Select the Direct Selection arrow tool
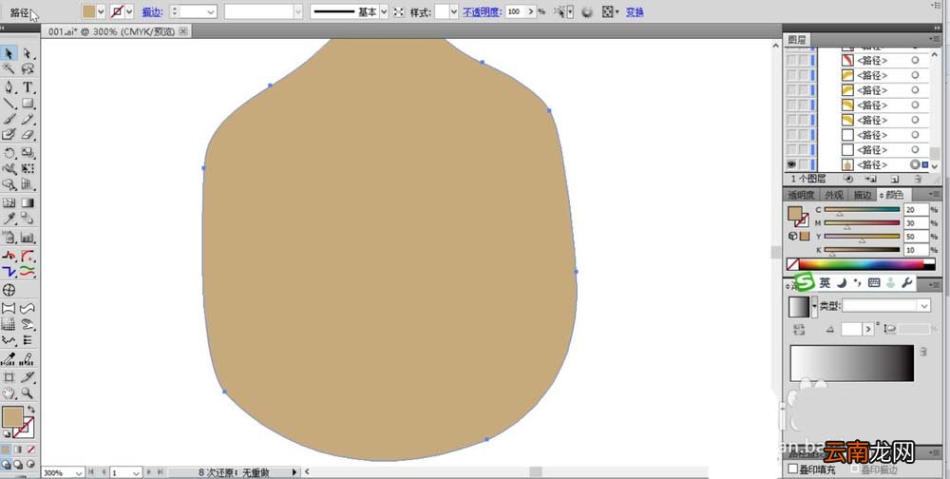The width and height of the screenshot is (950, 479). (28, 53)
